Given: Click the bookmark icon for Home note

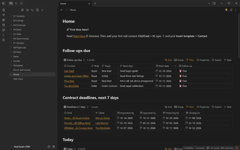Looking at the screenshot, I should [x=226, y=10].
